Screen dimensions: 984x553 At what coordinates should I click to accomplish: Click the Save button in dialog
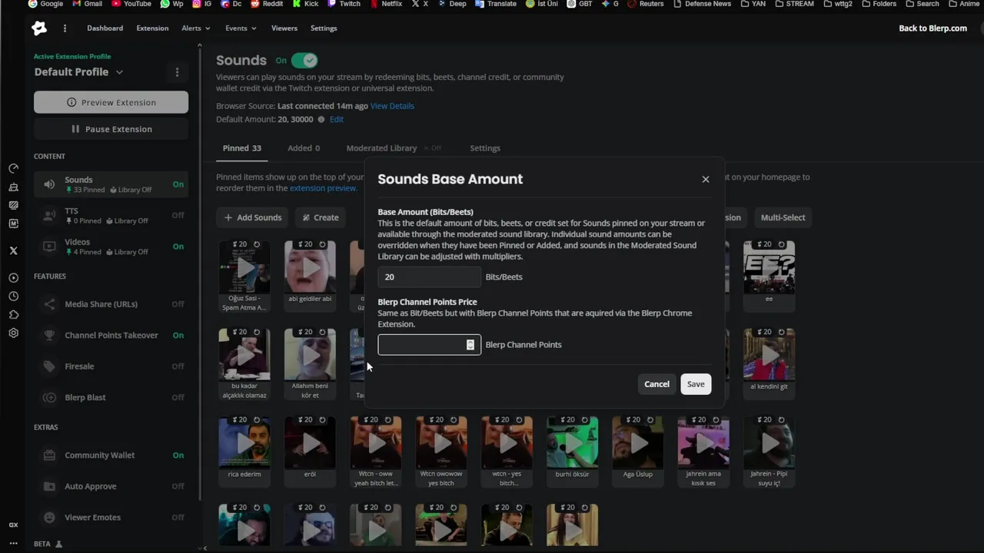(696, 384)
